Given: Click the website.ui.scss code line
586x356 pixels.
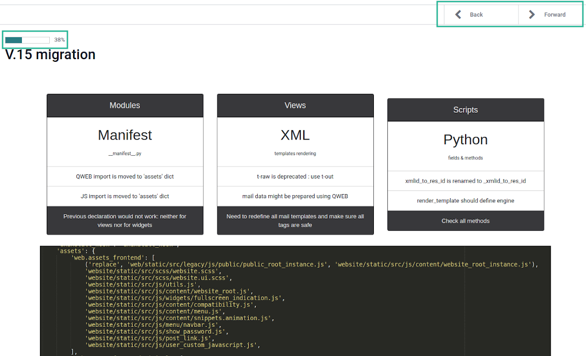Looking at the screenshot, I should click(x=159, y=278).
